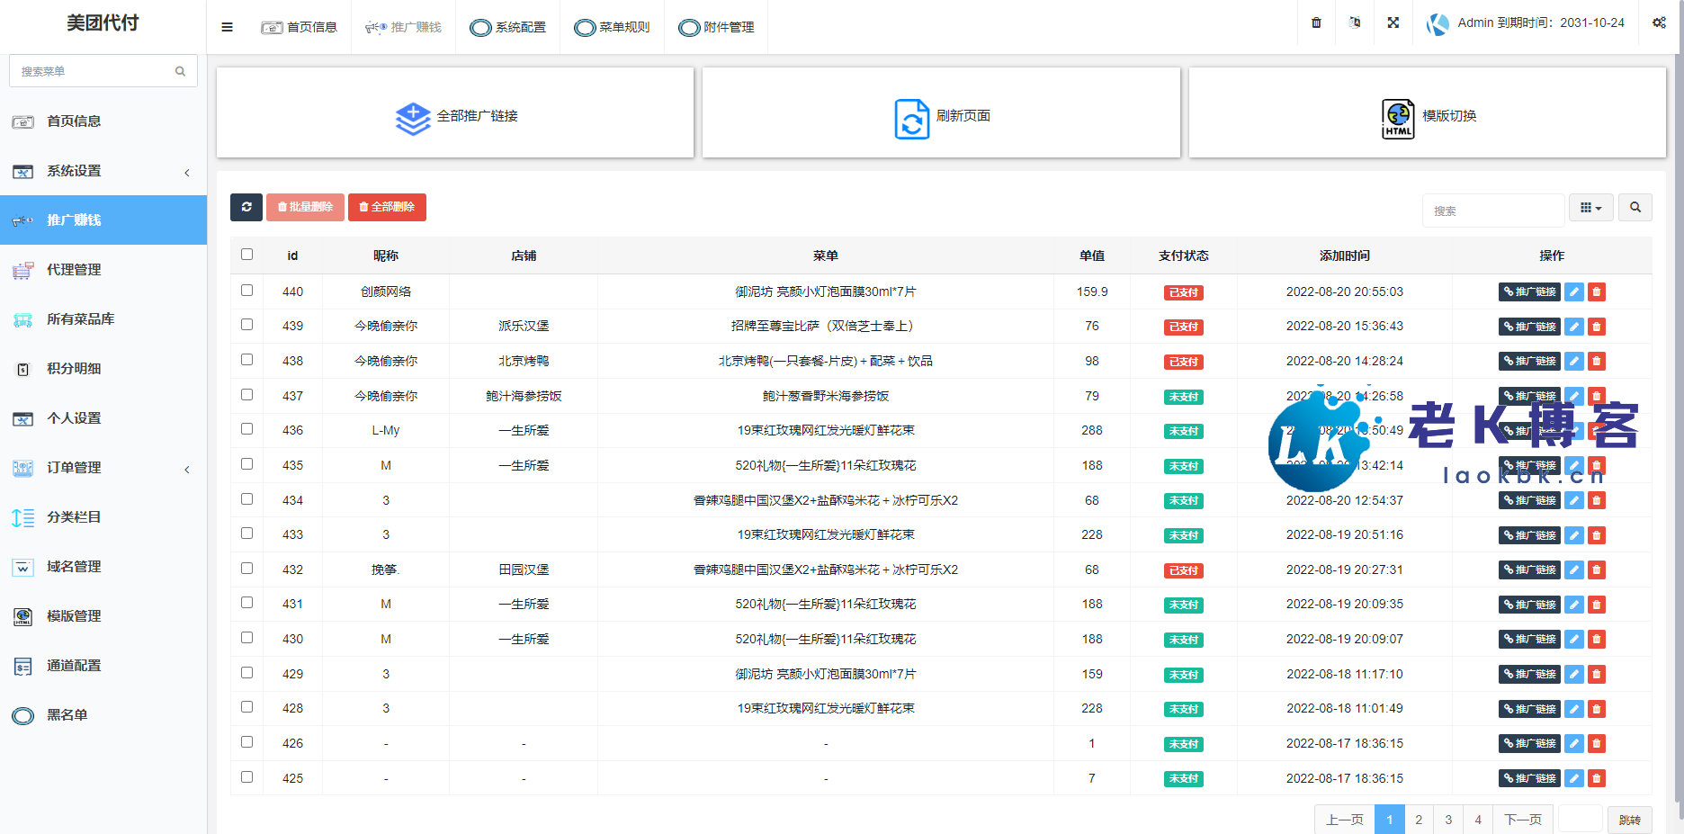Click the red 全部删除 button
The height and width of the screenshot is (834, 1684).
click(387, 207)
